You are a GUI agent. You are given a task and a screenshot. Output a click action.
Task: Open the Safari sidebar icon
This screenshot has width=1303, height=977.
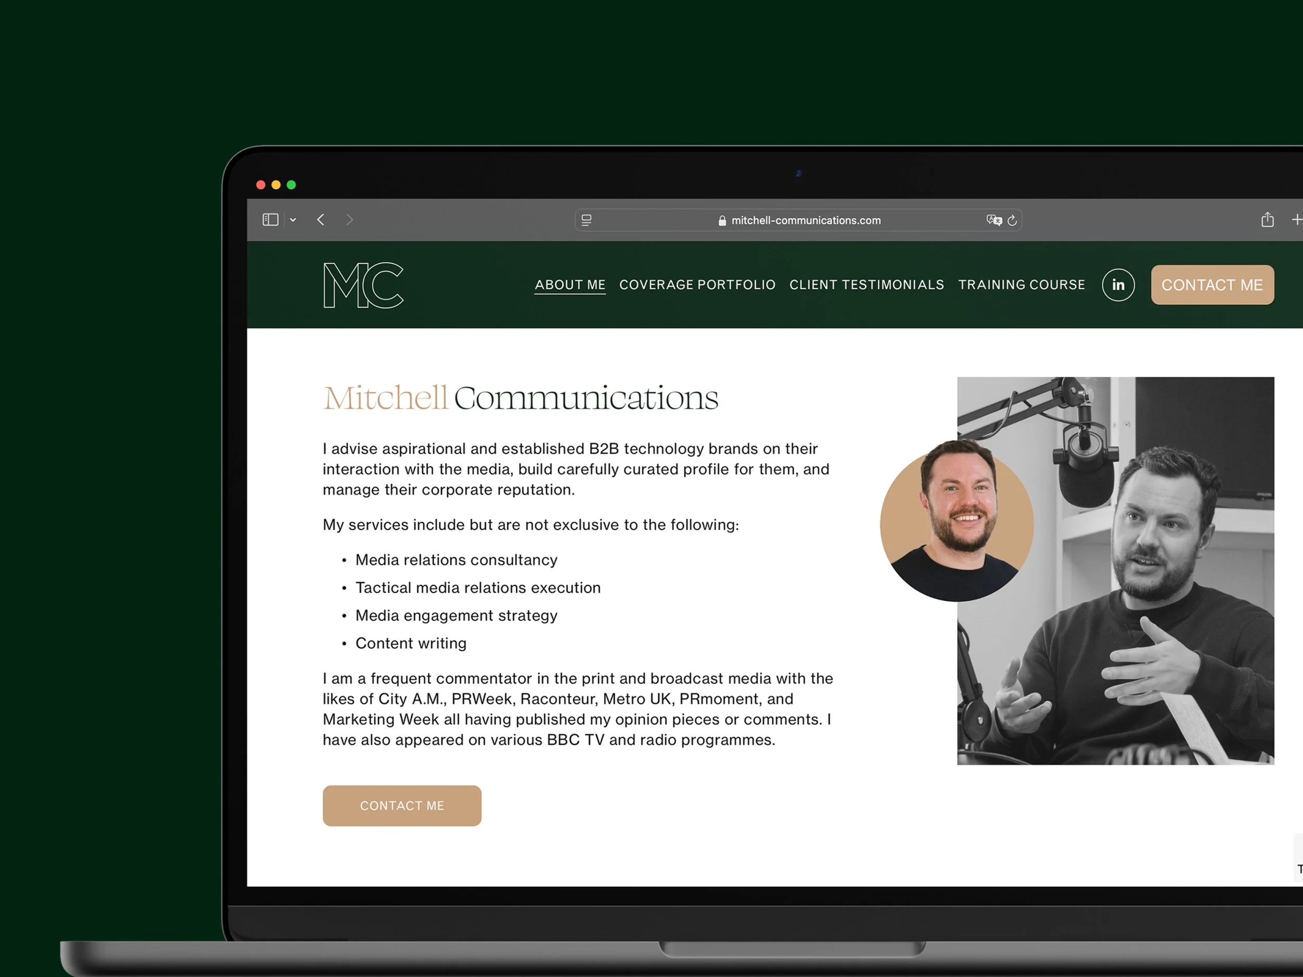coord(270,220)
